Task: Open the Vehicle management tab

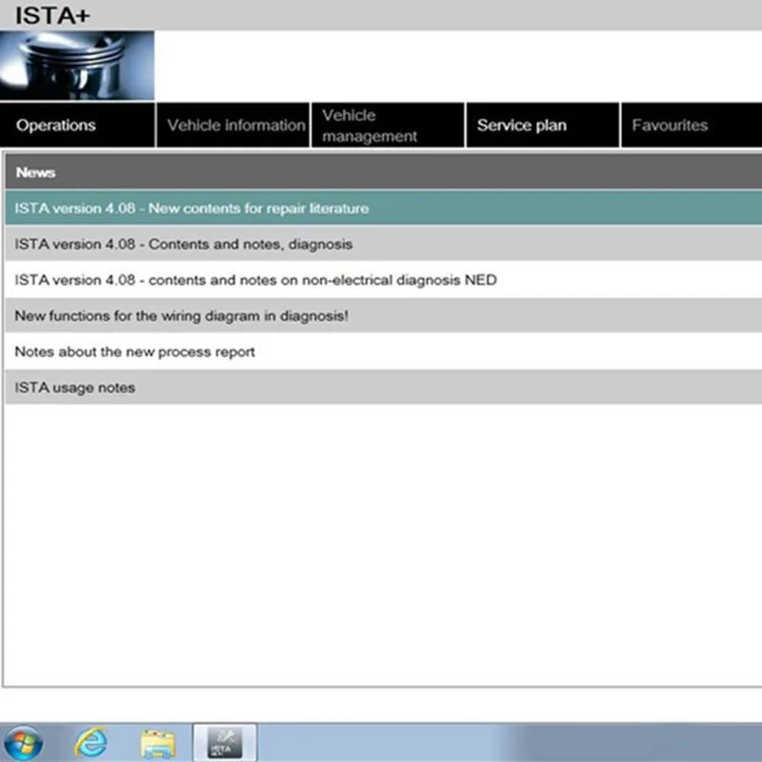Action: 388,125
